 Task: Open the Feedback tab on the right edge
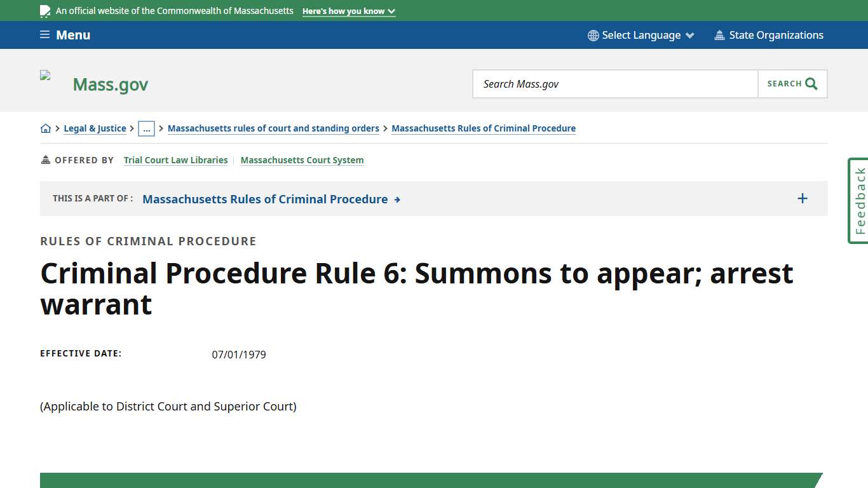858,200
